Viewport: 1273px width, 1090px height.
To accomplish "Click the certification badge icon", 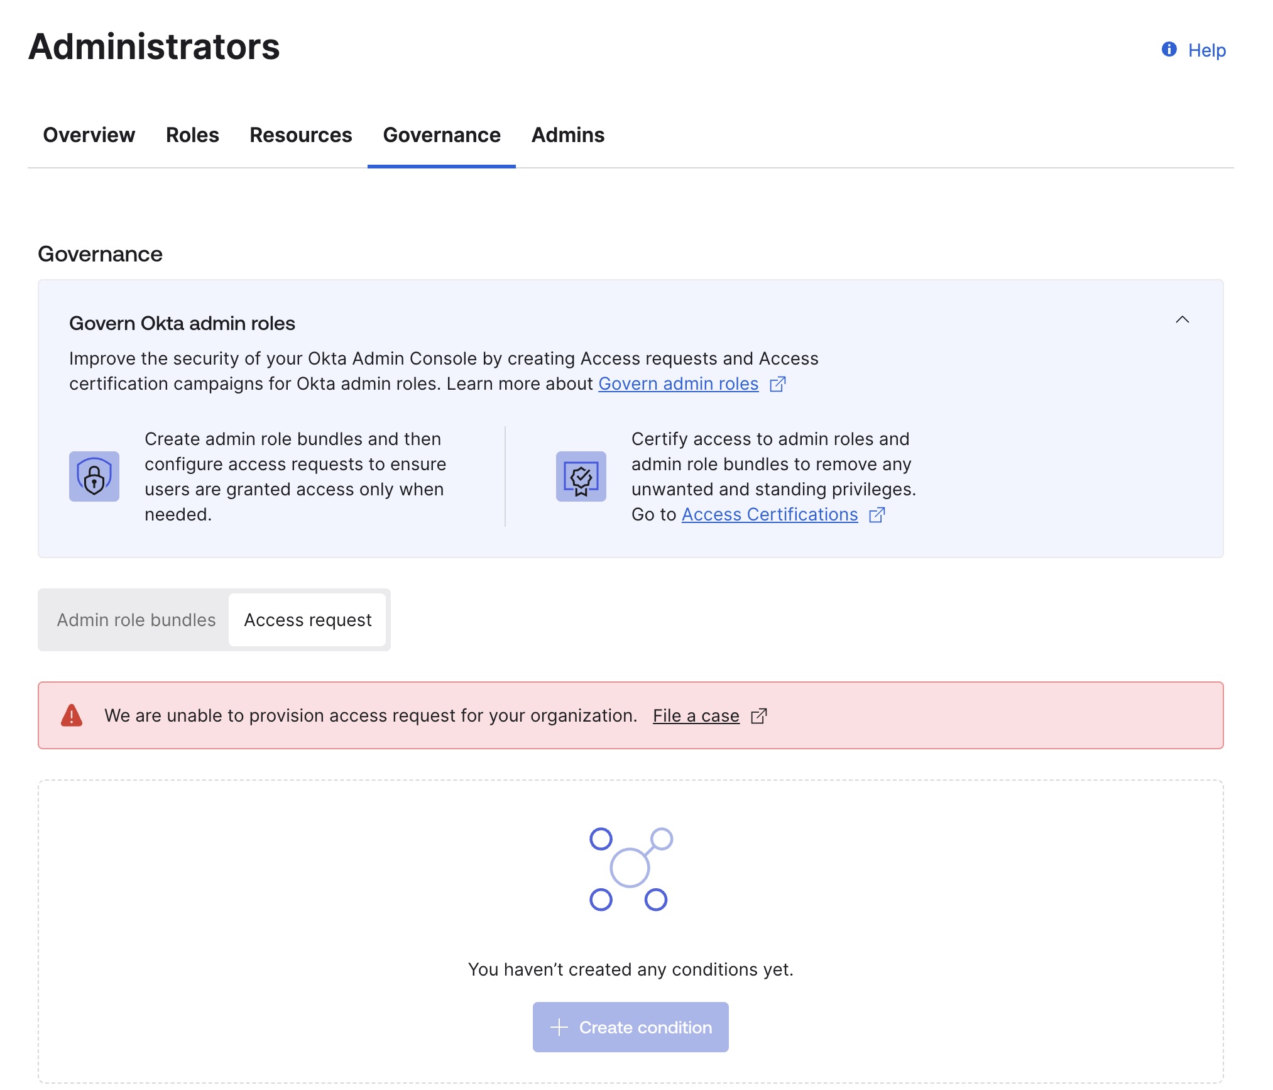I will point(580,476).
